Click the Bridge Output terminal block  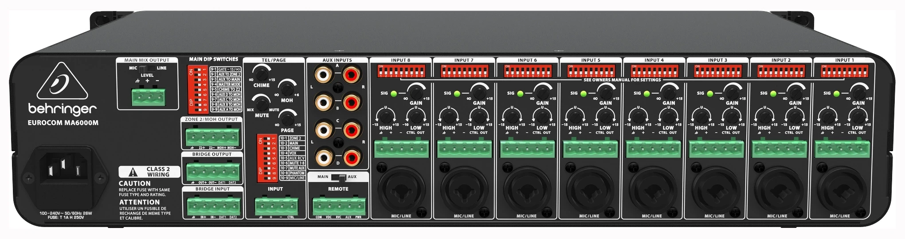point(213,171)
